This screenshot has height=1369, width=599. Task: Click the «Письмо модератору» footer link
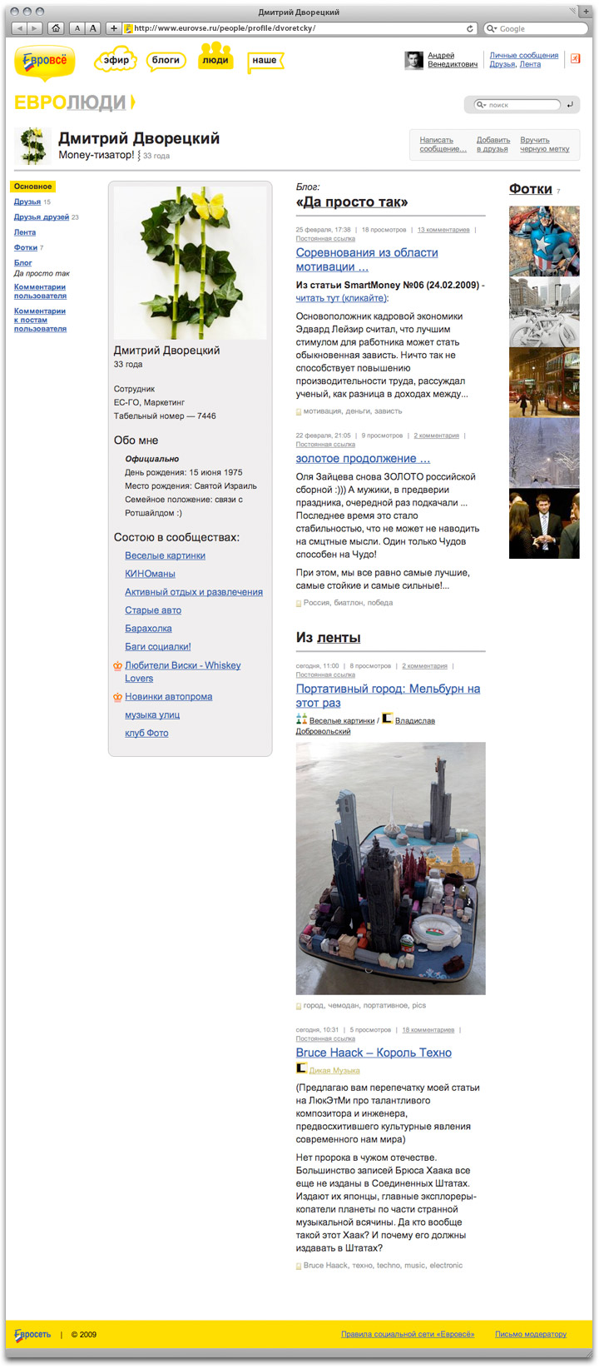pyautogui.click(x=530, y=1334)
